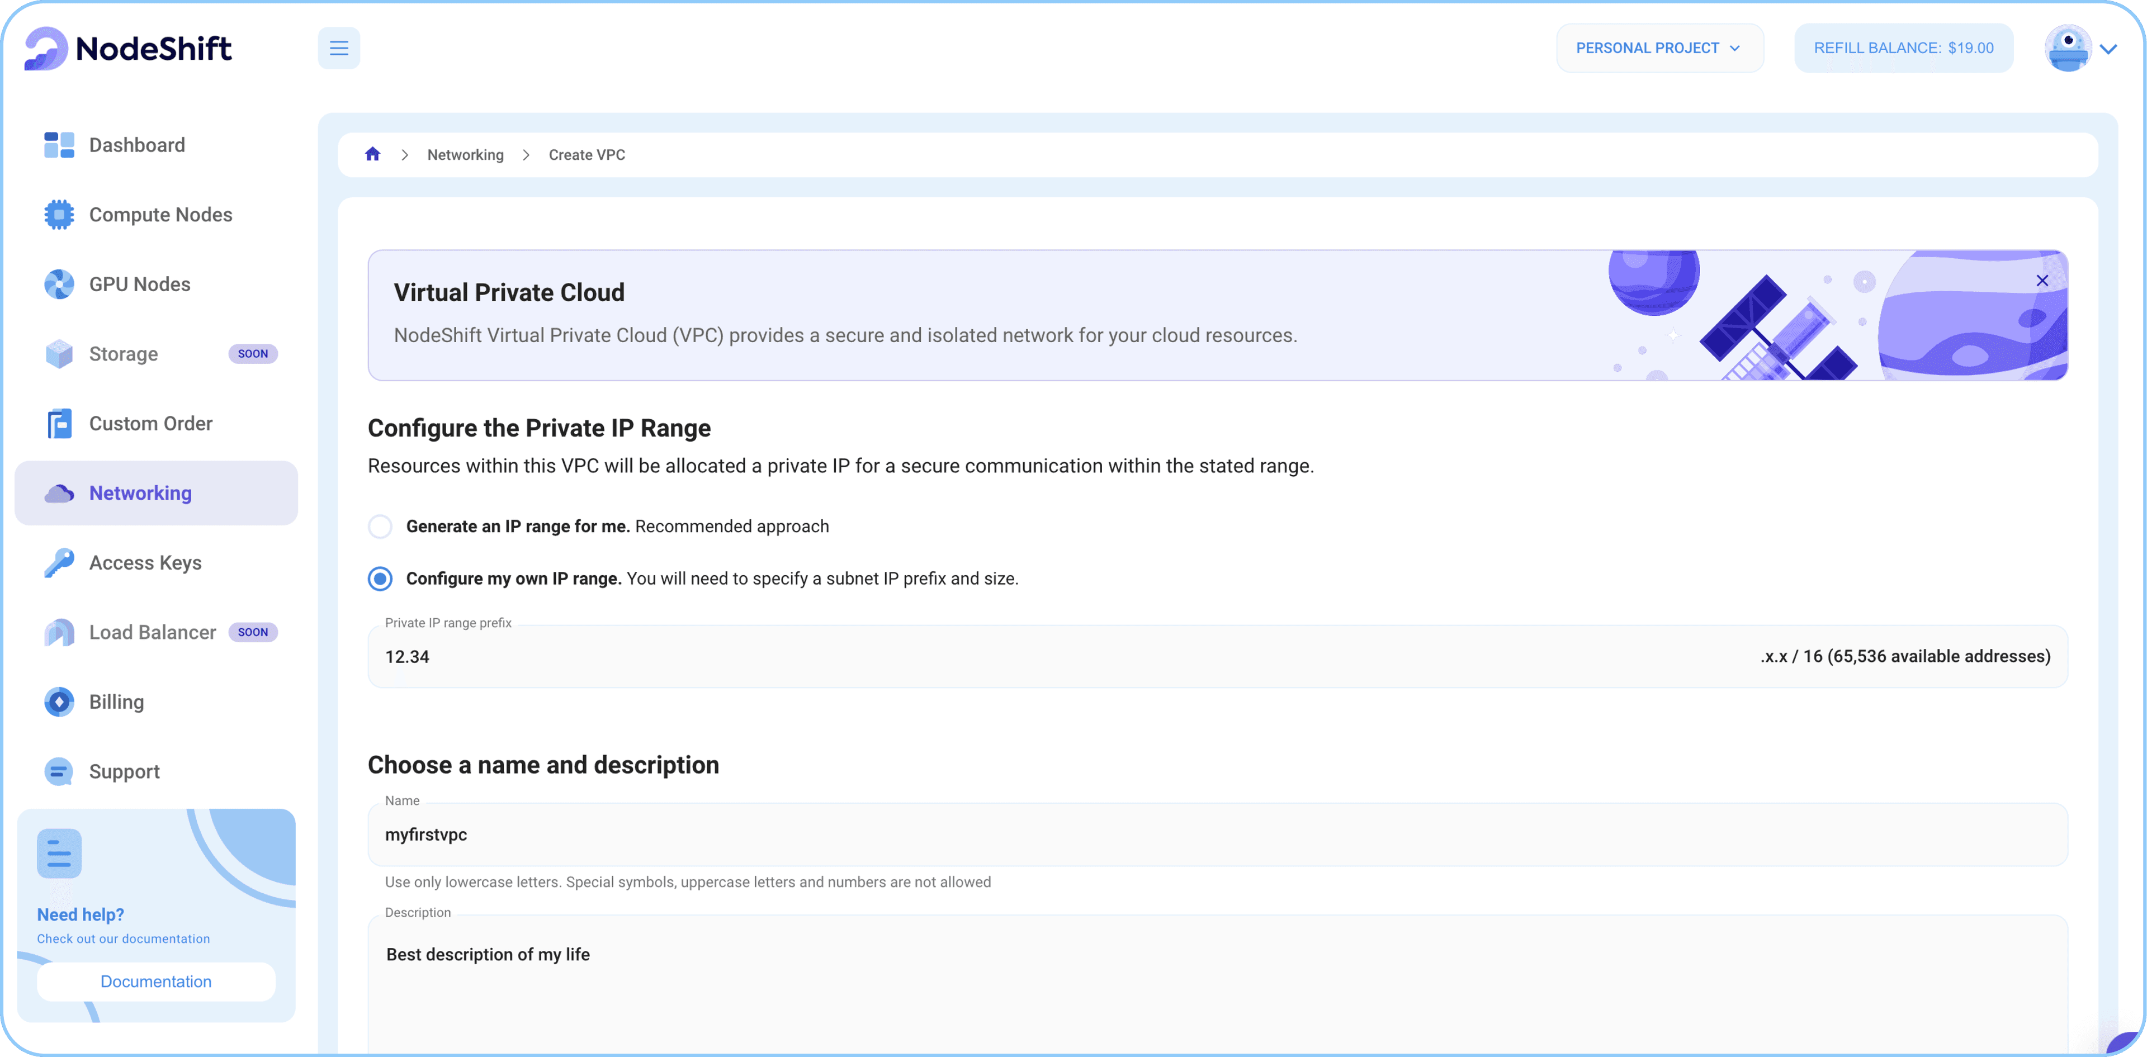Click the Load Balancer icon
2147x1057 pixels.
59,632
